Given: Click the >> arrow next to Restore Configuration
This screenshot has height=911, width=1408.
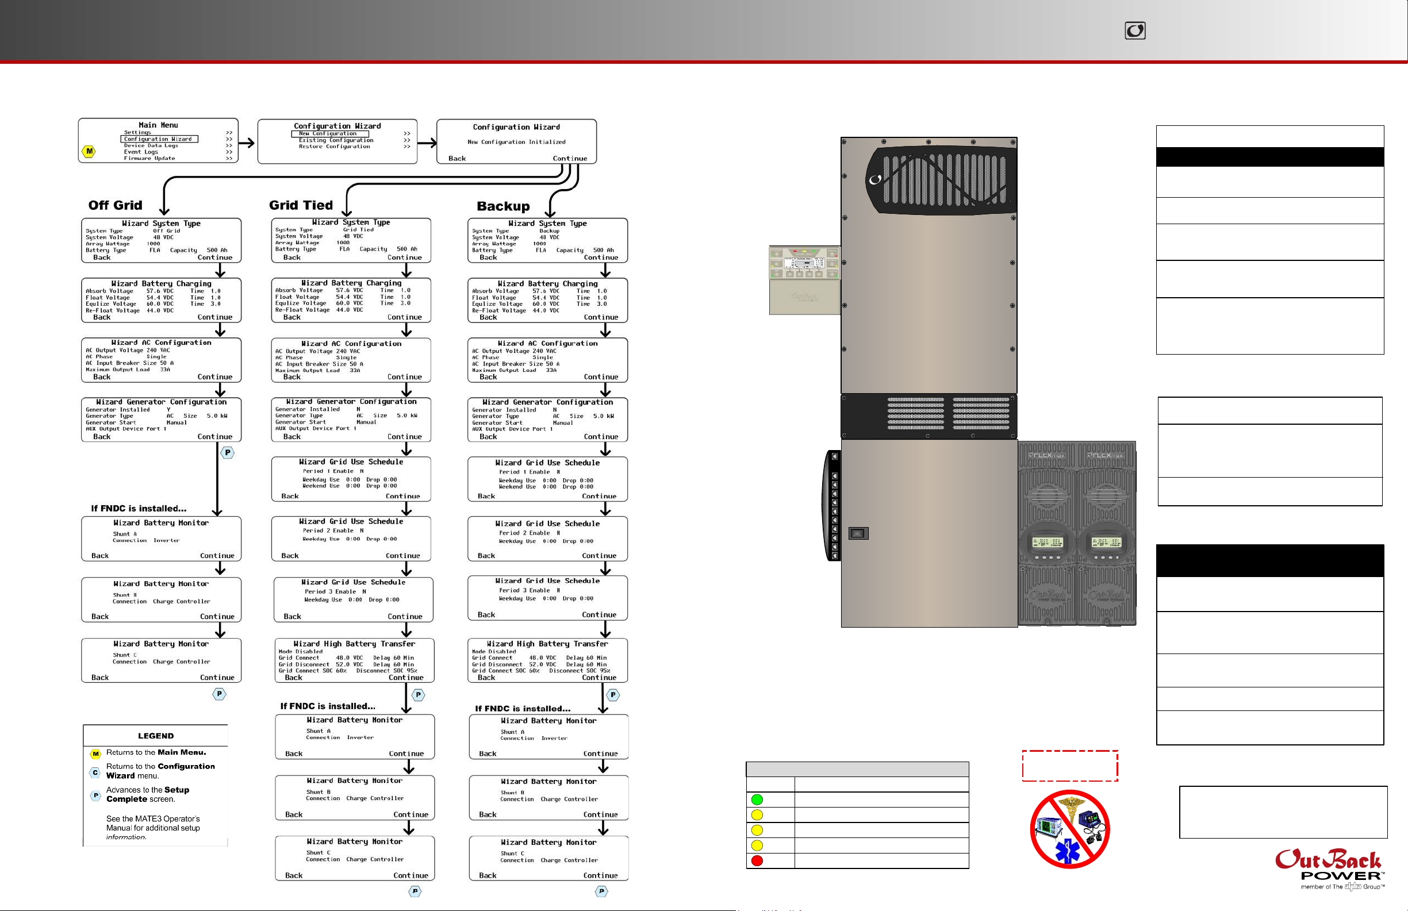Looking at the screenshot, I should click(x=407, y=147).
